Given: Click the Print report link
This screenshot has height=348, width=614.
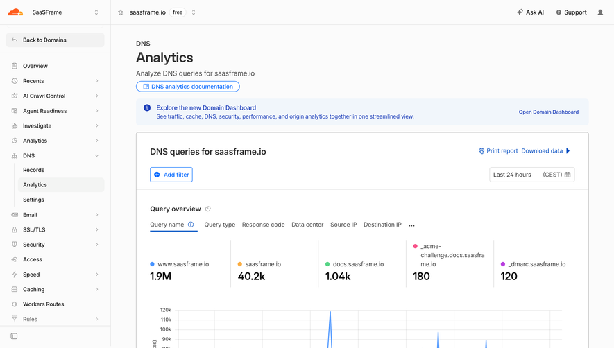Looking at the screenshot, I should click(x=498, y=151).
